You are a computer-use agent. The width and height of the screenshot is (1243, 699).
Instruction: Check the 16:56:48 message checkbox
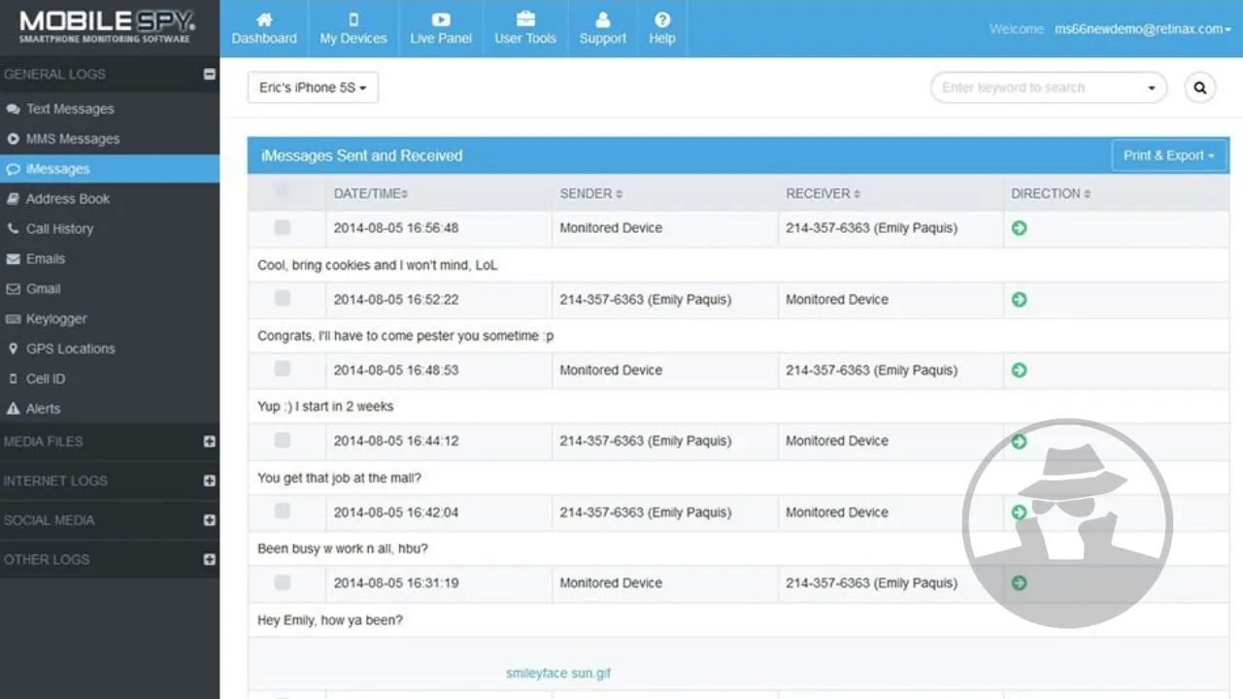pos(282,227)
